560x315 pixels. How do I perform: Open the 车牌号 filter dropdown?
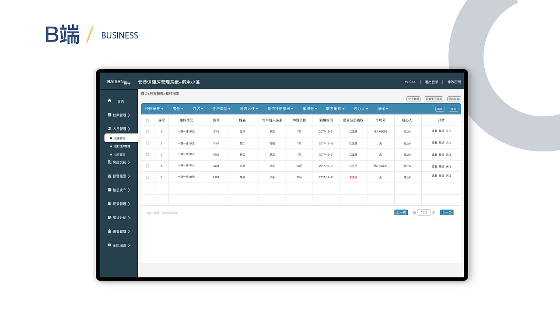point(310,109)
